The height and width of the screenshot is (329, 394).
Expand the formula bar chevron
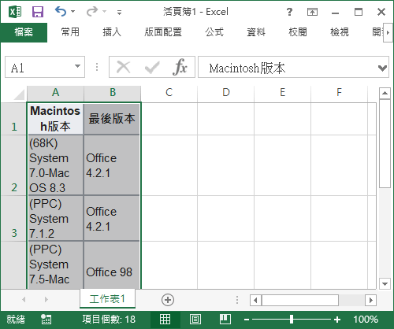[x=382, y=68]
